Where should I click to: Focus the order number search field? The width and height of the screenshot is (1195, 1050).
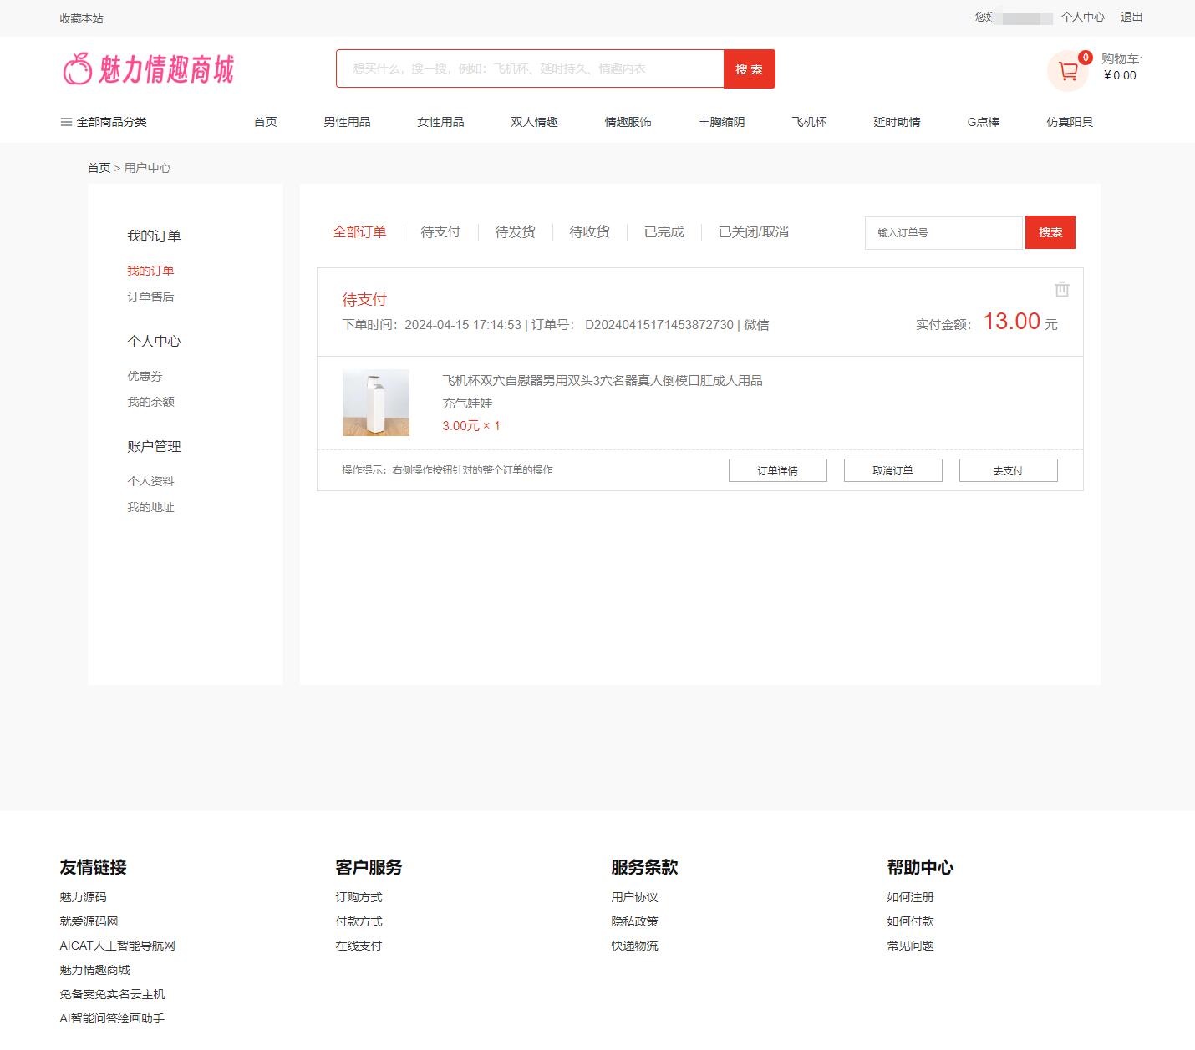point(943,233)
